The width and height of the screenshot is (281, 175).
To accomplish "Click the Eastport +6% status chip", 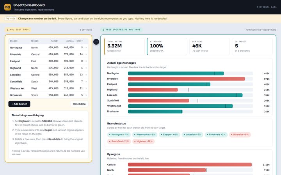I will pos(169,135).
